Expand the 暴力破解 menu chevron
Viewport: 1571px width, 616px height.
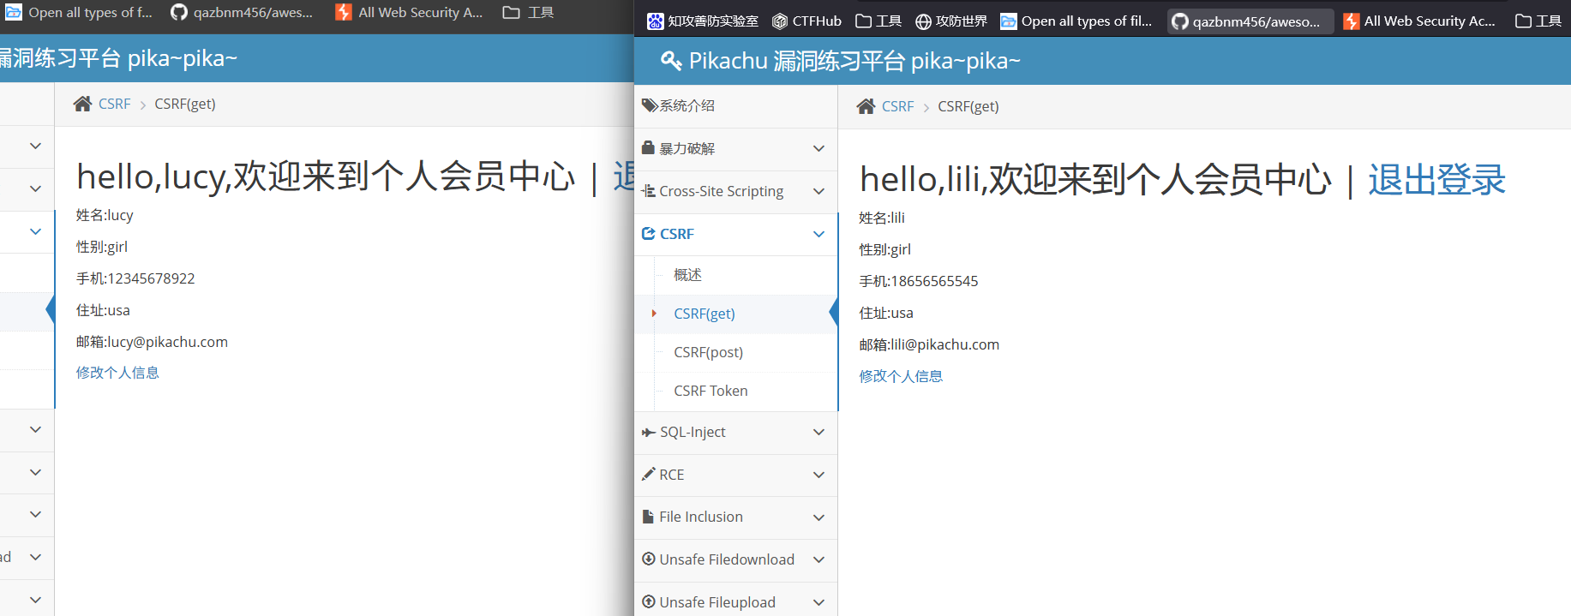tap(818, 148)
